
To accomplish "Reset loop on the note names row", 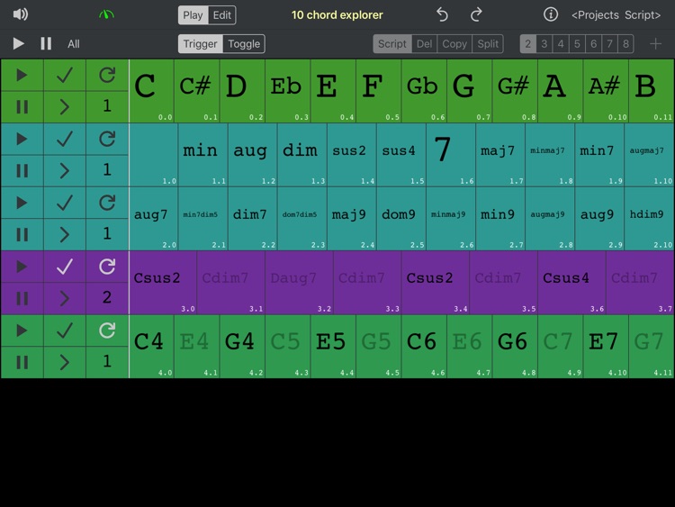I will (107, 76).
